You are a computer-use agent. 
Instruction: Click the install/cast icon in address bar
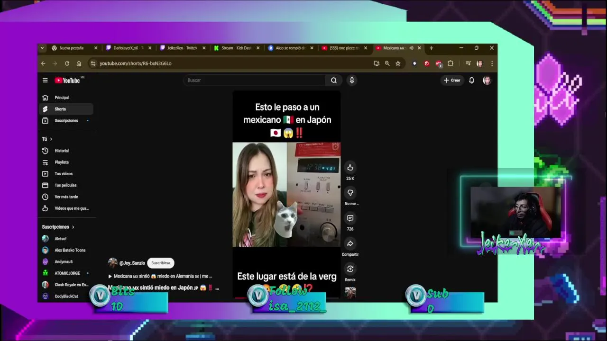[x=376, y=63]
